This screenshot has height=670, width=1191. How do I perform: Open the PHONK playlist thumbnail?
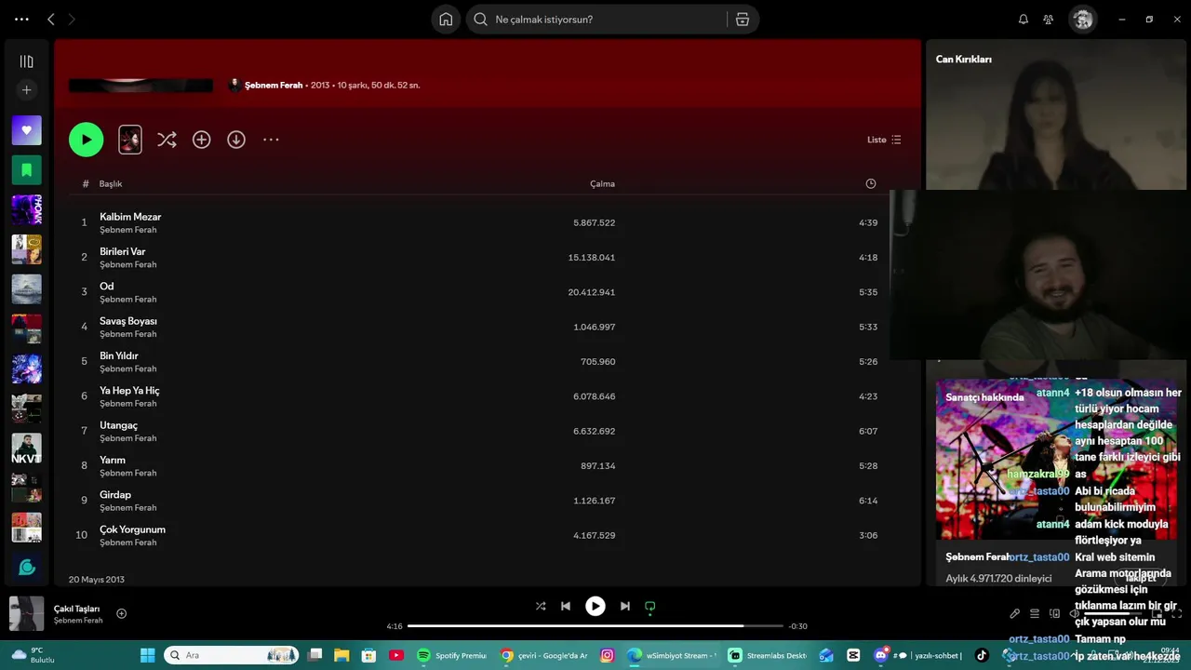click(26, 210)
